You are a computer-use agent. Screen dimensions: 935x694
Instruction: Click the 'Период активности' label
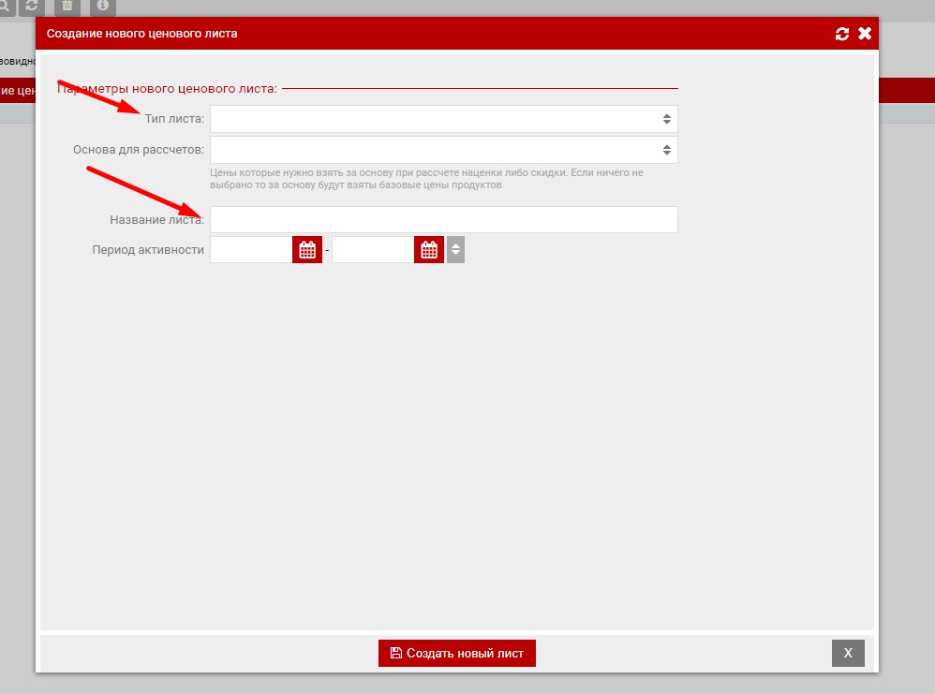(148, 250)
